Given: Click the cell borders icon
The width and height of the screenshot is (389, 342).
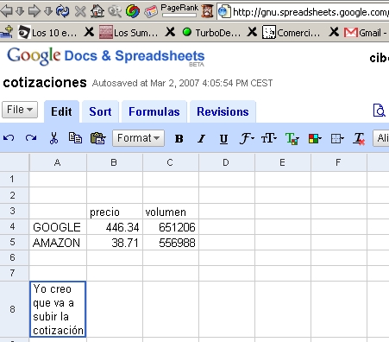Looking at the screenshot, I should [x=337, y=139].
